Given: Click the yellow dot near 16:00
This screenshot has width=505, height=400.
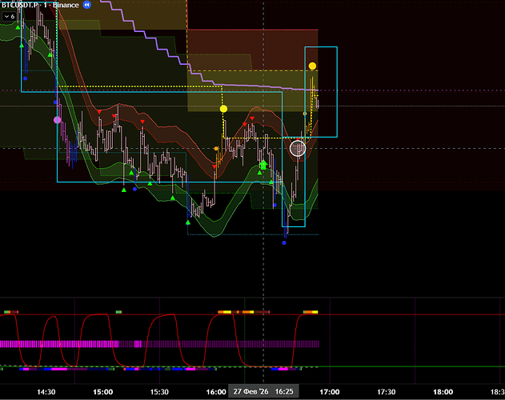Looking at the screenshot, I should coord(223,108).
